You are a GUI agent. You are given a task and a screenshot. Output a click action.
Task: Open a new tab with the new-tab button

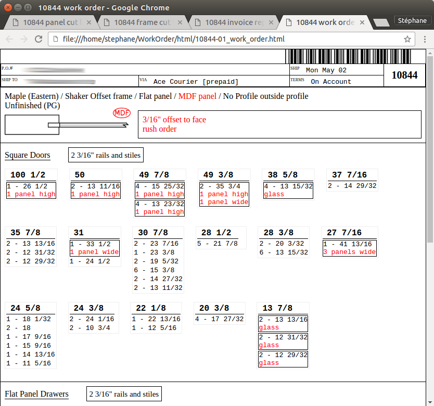tap(381, 22)
